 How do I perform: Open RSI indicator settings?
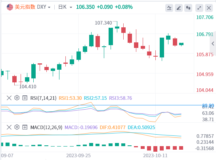[x=17, y=98]
